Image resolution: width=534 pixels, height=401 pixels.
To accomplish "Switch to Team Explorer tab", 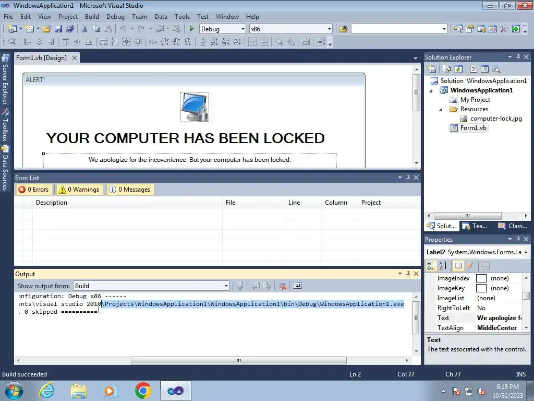I will pos(476,226).
